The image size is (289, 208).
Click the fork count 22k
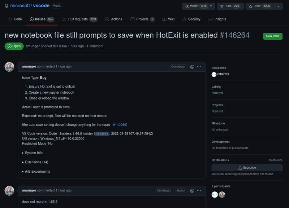(x=237, y=6)
